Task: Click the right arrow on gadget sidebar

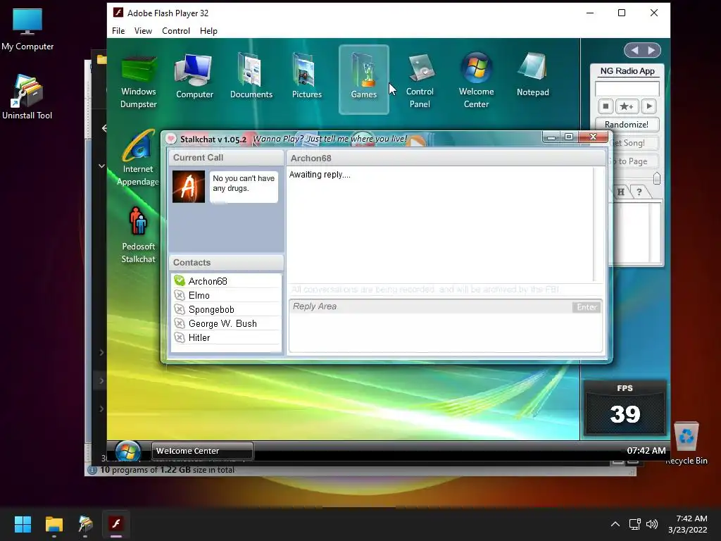Action: coord(651,50)
